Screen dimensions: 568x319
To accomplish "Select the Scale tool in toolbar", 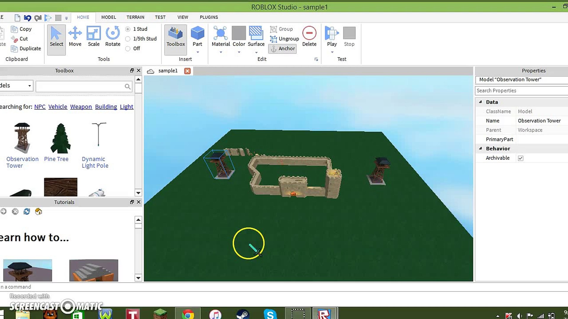I will tap(93, 36).
